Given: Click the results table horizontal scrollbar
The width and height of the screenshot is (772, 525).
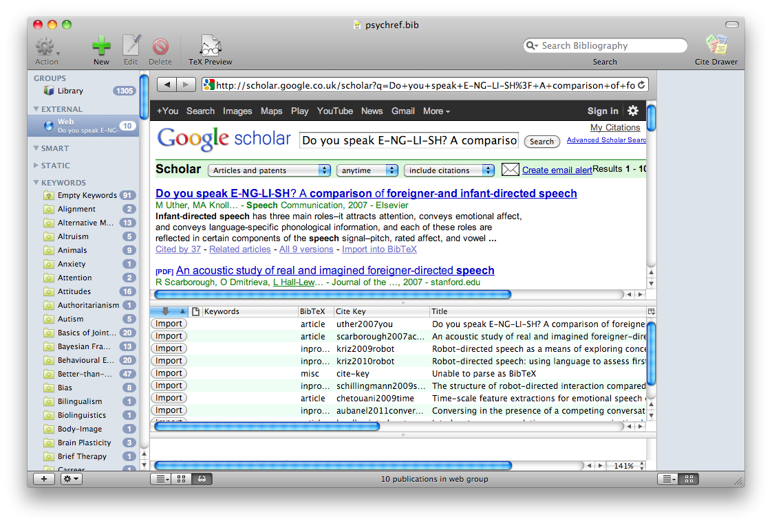Looking at the screenshot, I should point(268,427).
